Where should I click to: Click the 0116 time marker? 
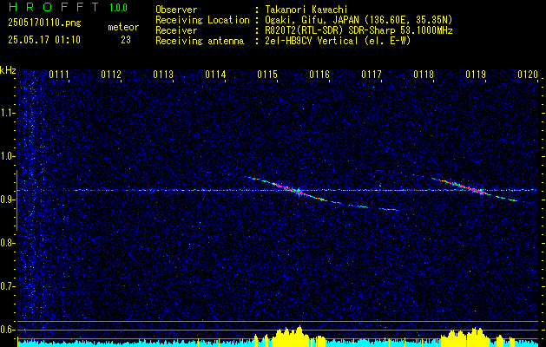coord(319,75)
